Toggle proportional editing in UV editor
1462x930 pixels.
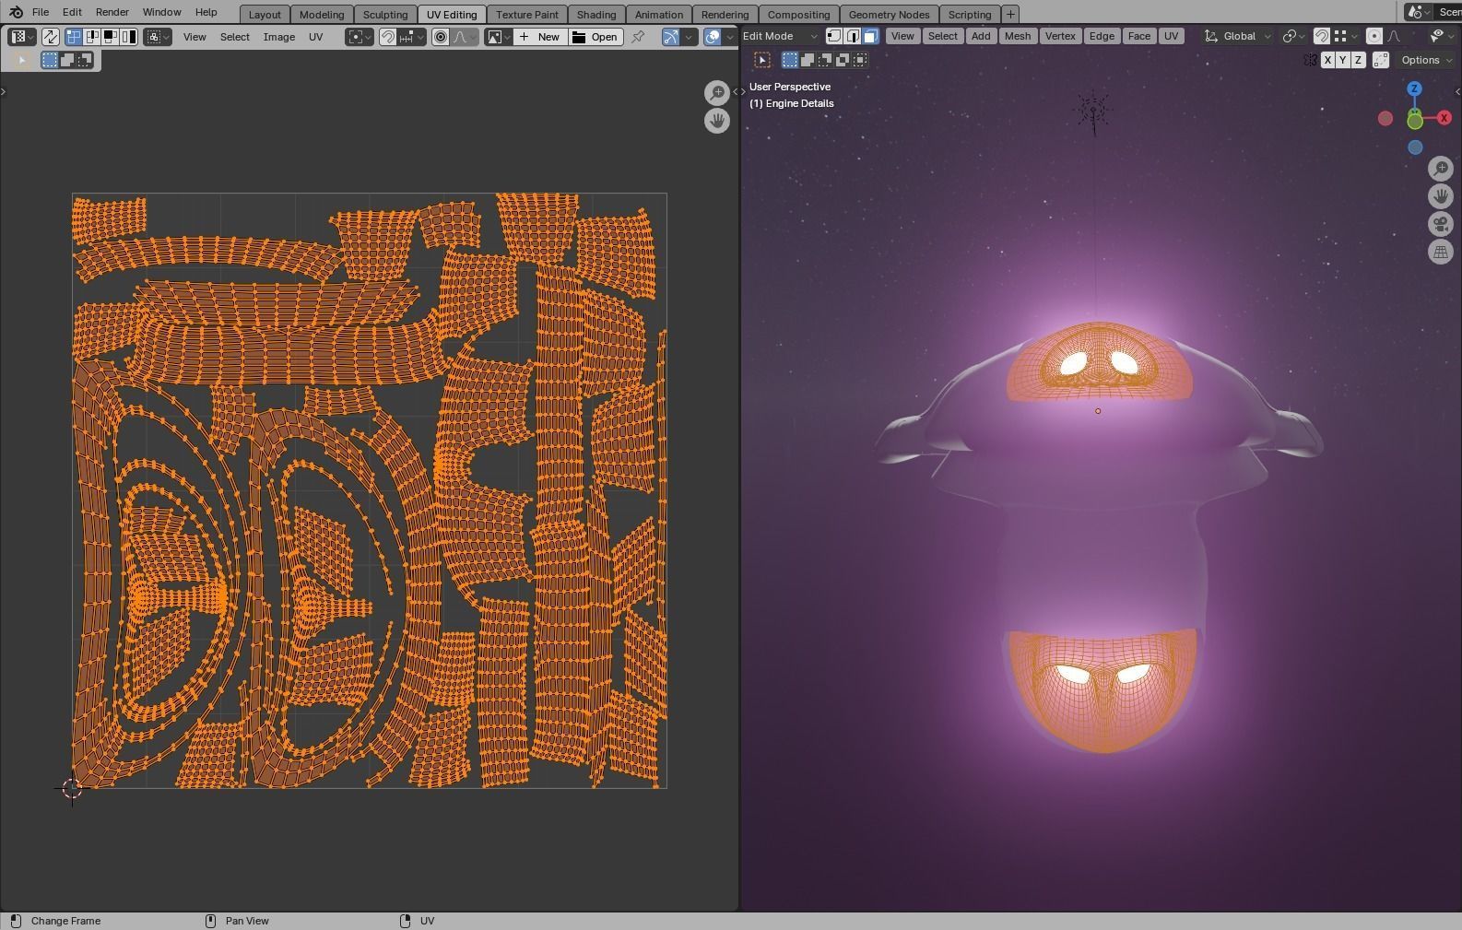point(441,37)
